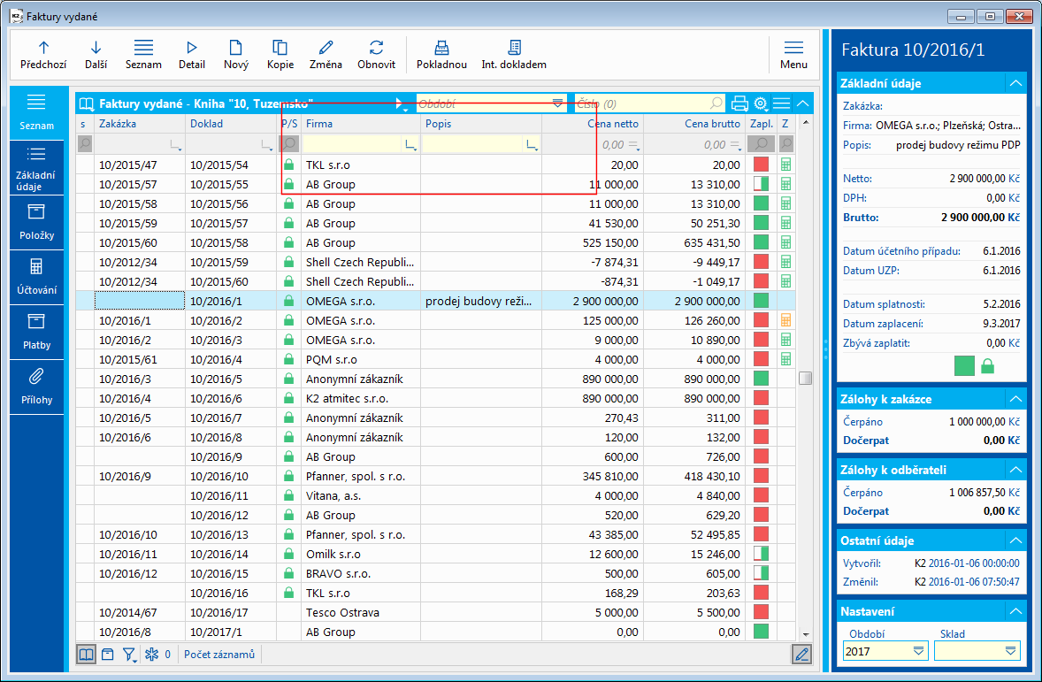Screen dimensions: 1042x682
Task: Toggle the book view button in status bar
Action: (x=86, y=655)
